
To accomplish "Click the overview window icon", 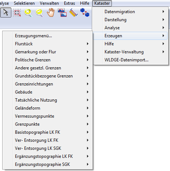I will click(62, 12).
